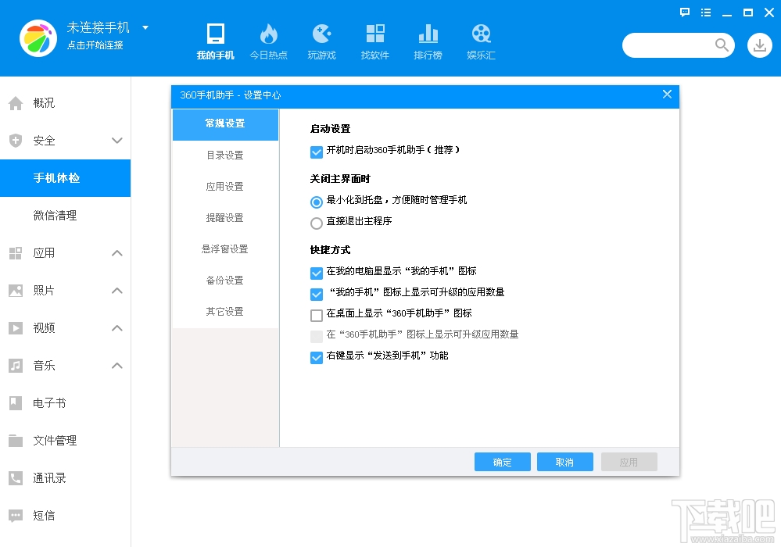Click the 通讯录 phone handset icon
This screenshot has width=781, height=547.
pyautogui.click(x=16, y=478)
